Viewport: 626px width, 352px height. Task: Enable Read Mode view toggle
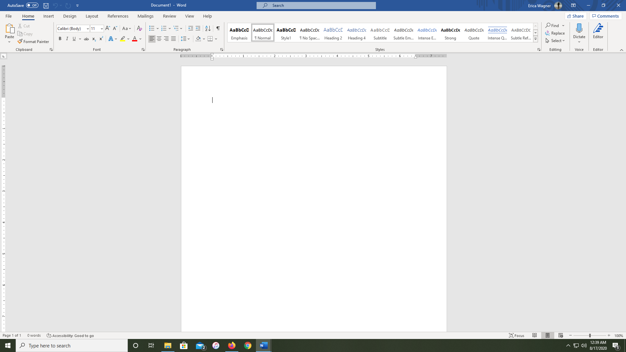click(x=534, y=335)
